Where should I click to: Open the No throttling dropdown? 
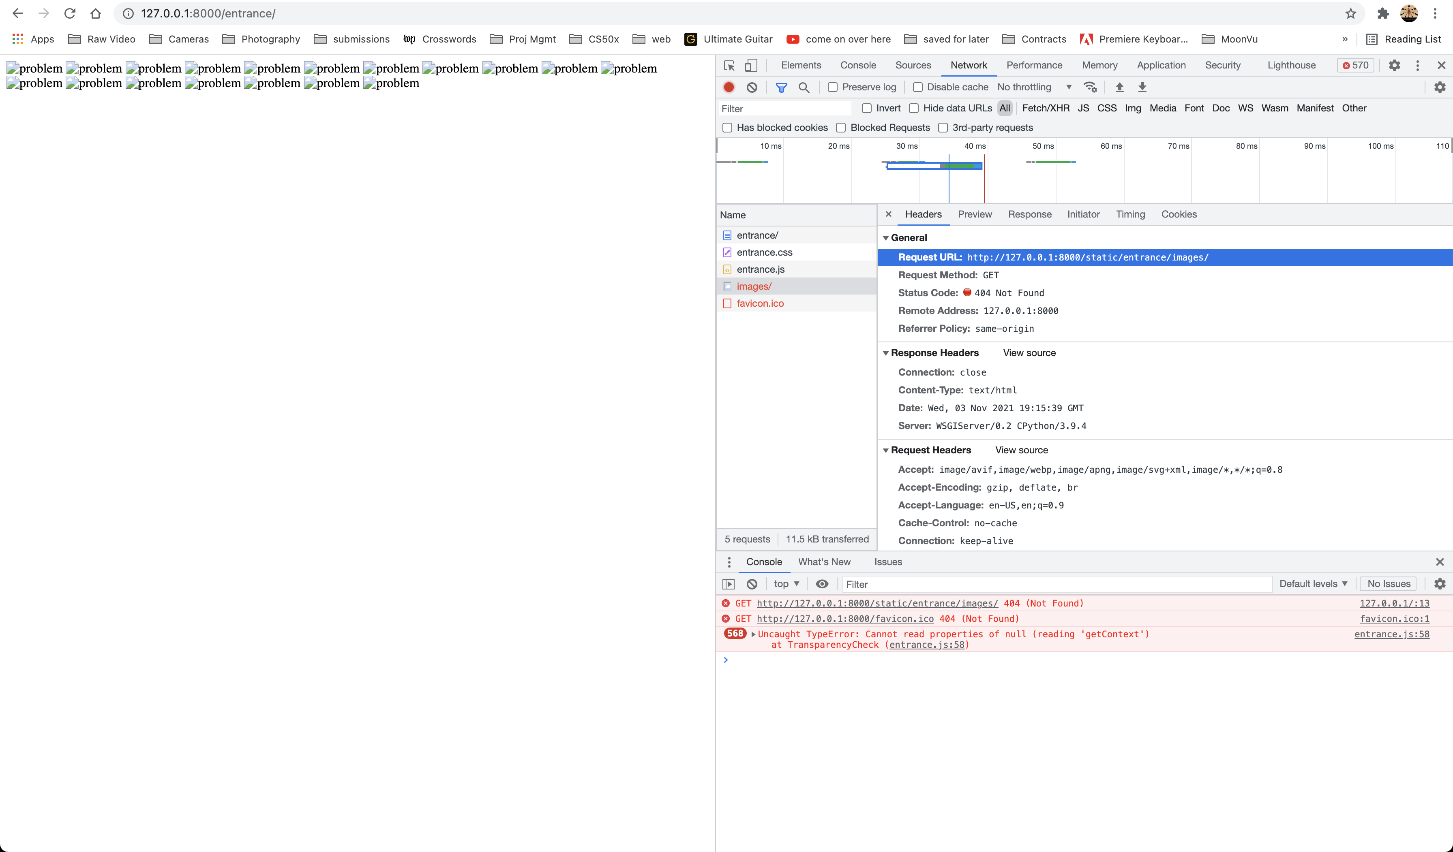tap(1034, 87)
